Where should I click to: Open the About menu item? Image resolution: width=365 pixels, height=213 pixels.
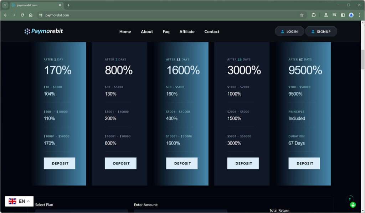click(146, 32)
